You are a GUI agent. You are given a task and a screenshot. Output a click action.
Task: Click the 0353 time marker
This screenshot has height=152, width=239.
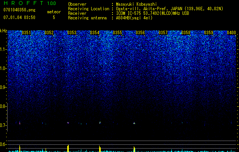tap(72, 33)
